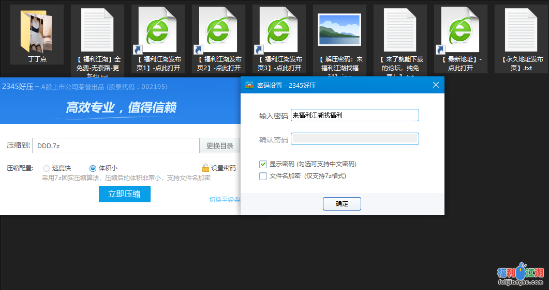This screenshot has width=549, height=290.
Task: Uncheck the 显示密码 checkbox
Action: [263, 164]
